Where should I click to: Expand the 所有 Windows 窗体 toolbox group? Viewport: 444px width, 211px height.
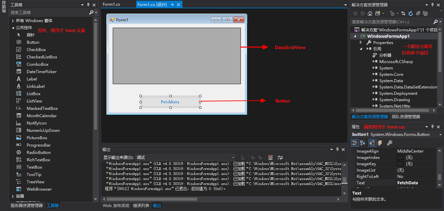(13, 21)
